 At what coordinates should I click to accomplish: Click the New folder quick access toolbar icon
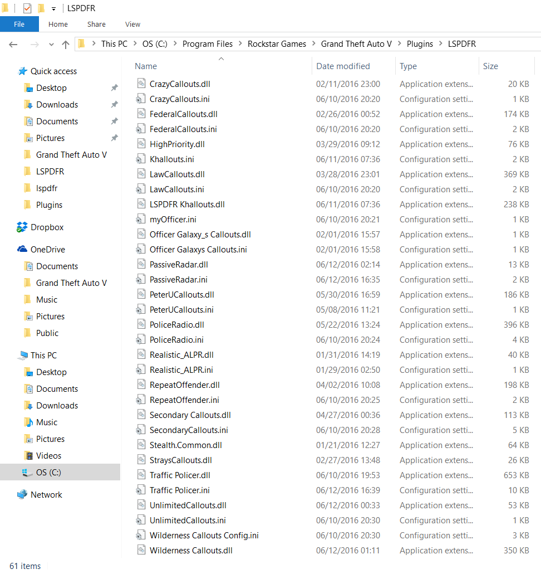41,8
